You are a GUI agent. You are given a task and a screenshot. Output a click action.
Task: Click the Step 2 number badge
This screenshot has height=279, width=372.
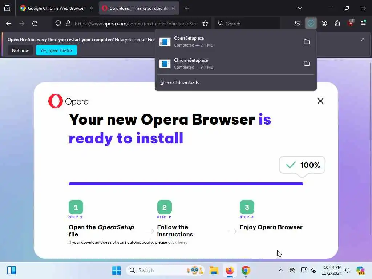tap(165, 207)
